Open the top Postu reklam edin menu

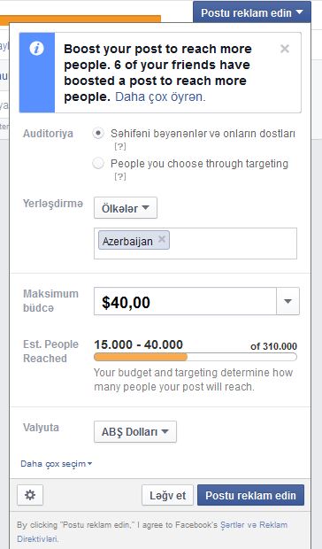click(x=252, y=12)
